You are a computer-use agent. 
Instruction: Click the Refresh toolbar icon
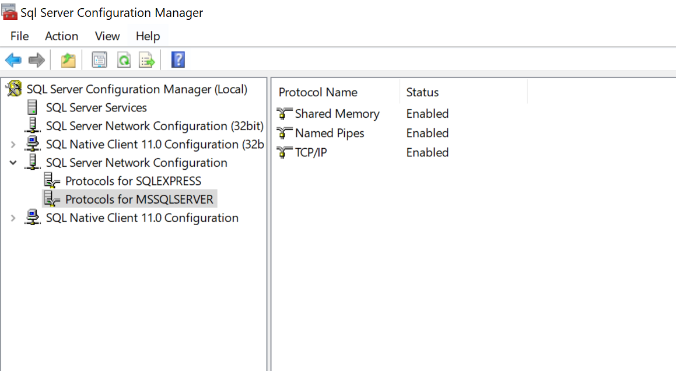pos(124,60)
